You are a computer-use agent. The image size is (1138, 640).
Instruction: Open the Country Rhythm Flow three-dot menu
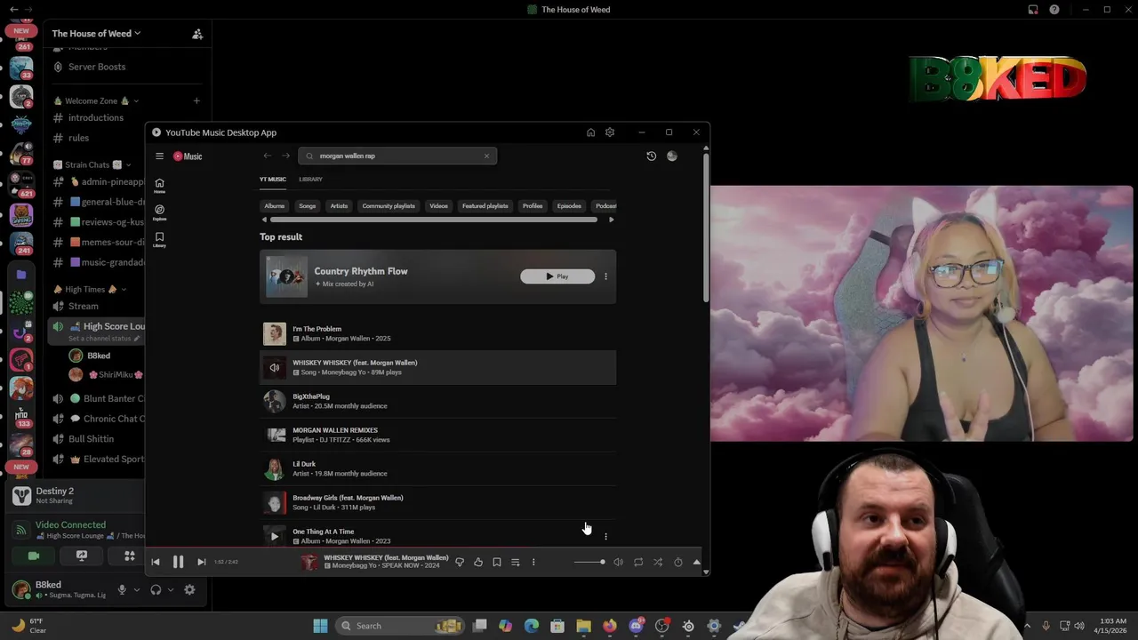[x=606, y=276]
